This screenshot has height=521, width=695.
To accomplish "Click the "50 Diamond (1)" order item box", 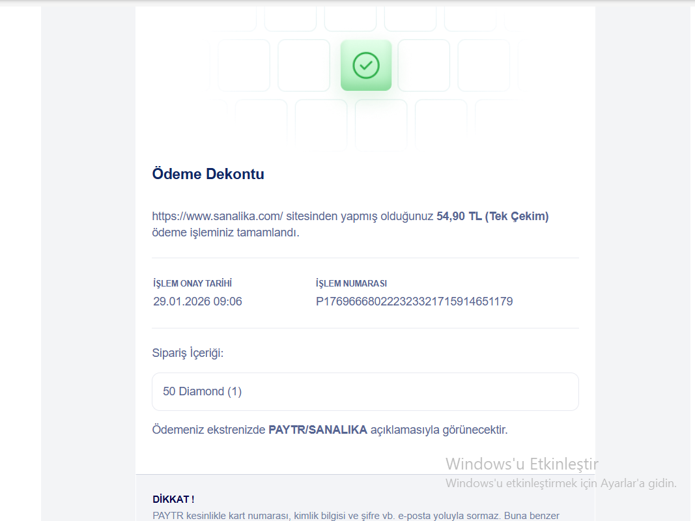I will pyautogui.click(x=365, y=391).
